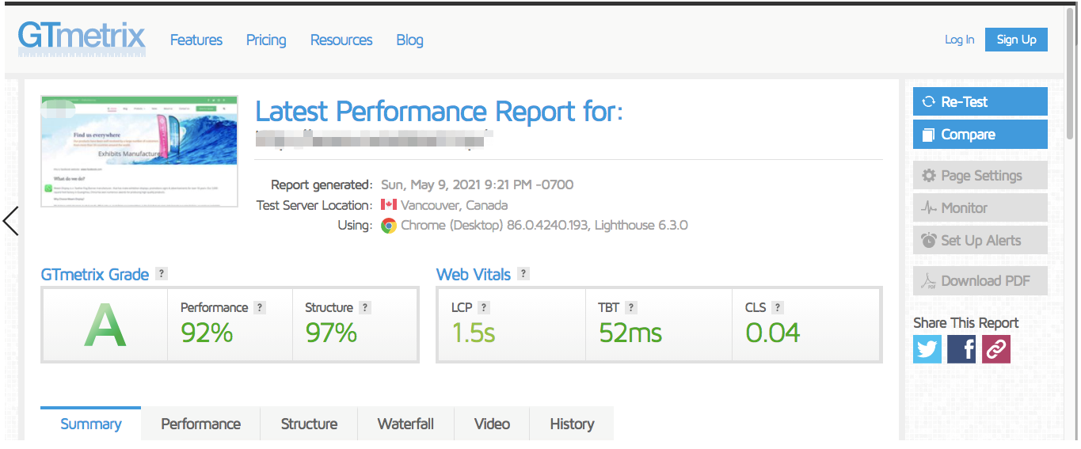Click the Structure score 97%
Image resolution: width=1081 pixels, height=449 pixels.
[x=331, y=333]
